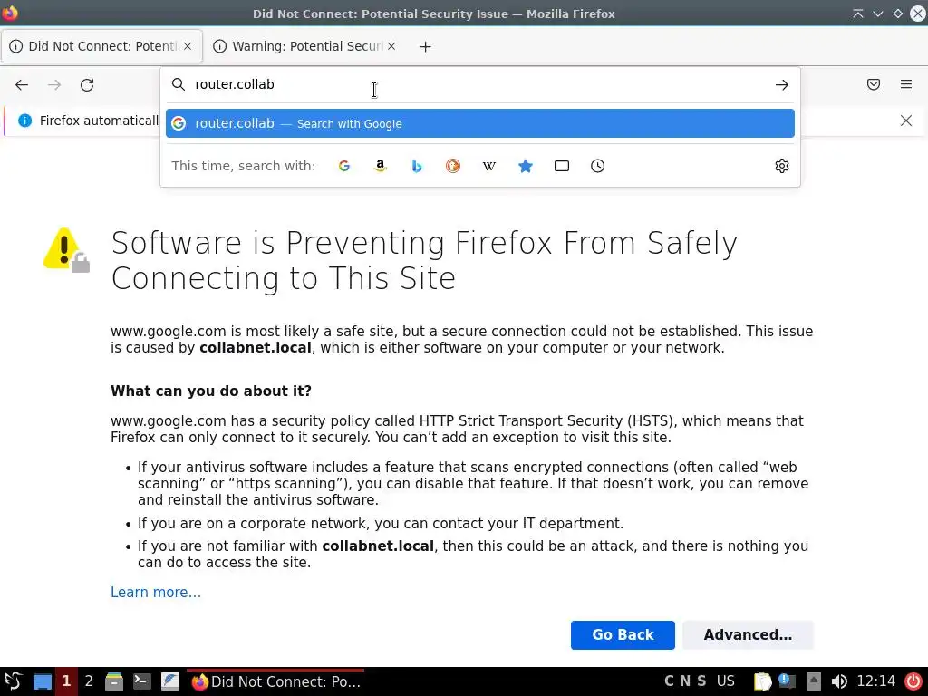Viewport: 928px width, 696px height.
Task: Click 'Firefox automaticall' notification text
Action: (99, 121)
